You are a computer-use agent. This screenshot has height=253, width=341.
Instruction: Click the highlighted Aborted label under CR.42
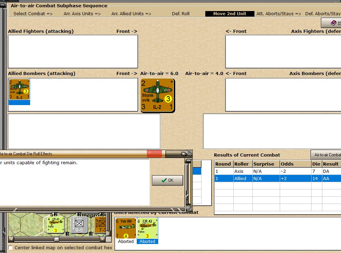(x=147, y=241)
